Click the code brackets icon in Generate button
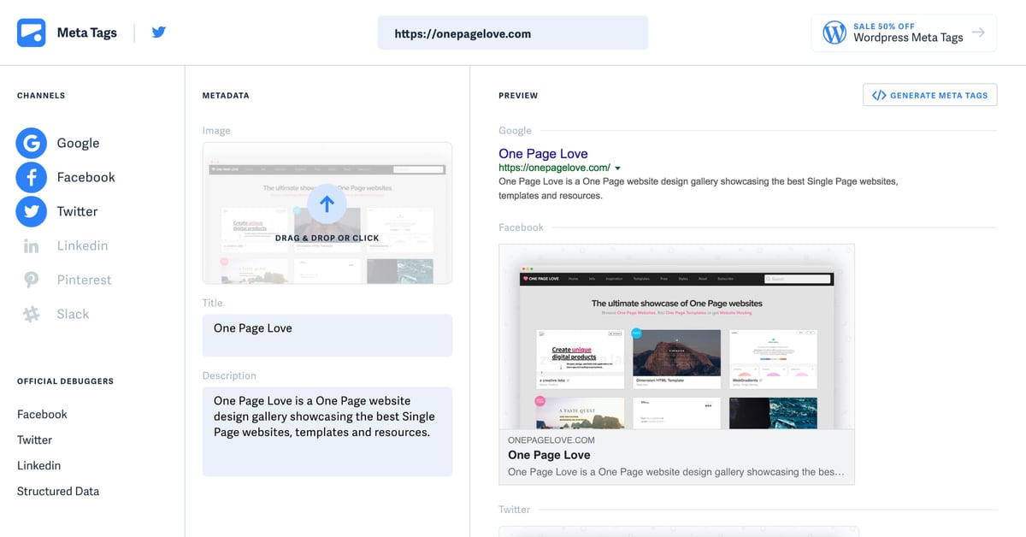 click(x=879, y=95)
